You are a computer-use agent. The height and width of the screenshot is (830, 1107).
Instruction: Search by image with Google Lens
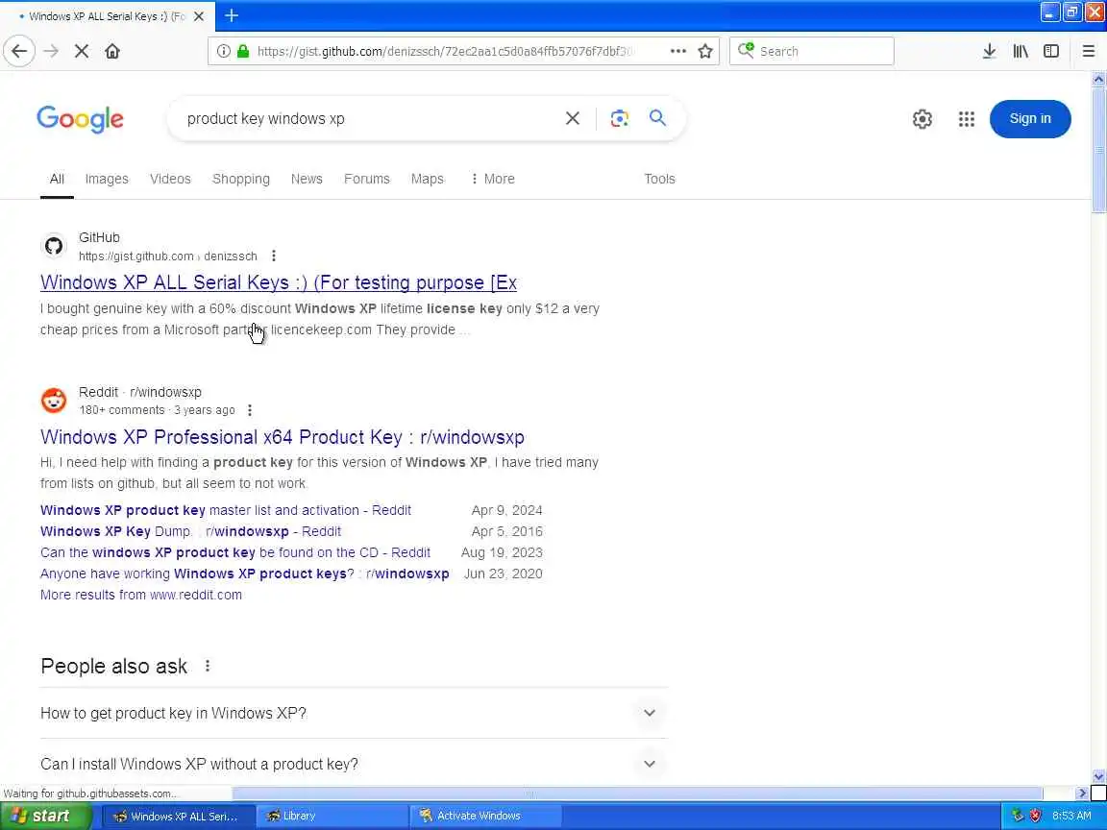pos(619,118)
